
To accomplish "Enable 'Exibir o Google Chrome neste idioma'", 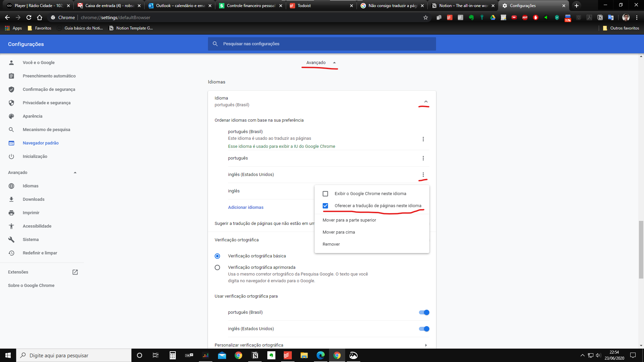I will coord(325,193).
